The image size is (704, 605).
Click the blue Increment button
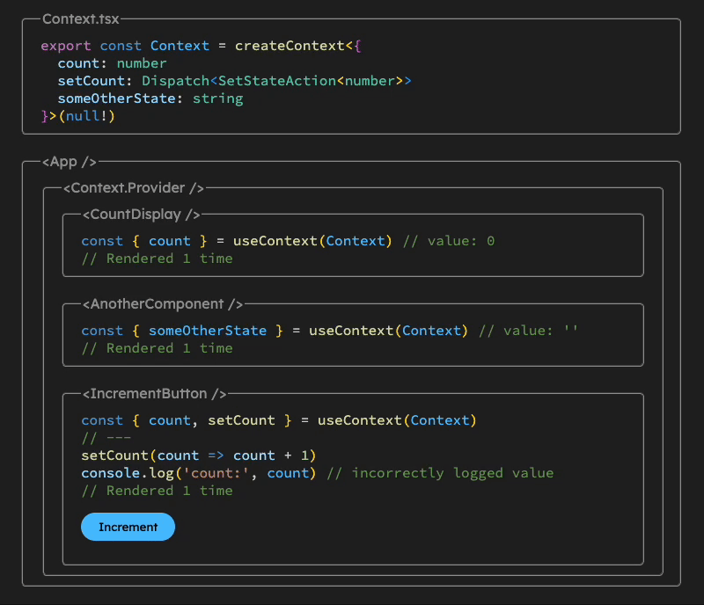pos(128,527)
